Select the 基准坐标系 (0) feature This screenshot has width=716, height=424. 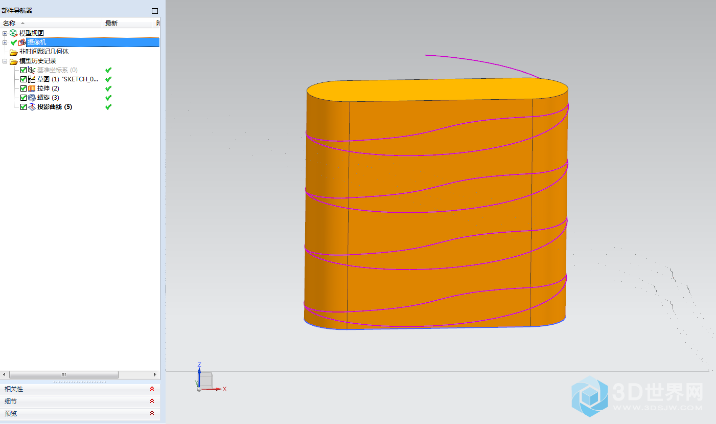(x=57, y=70)
